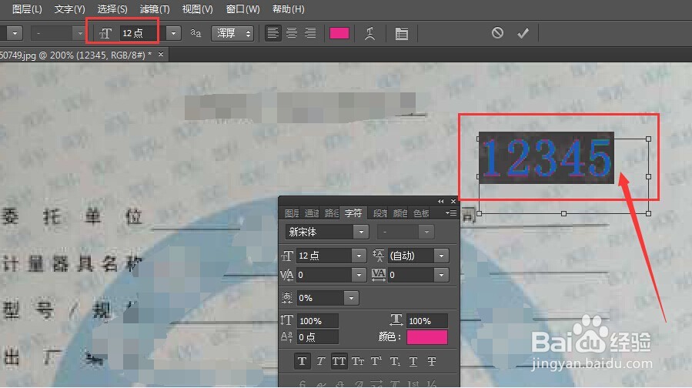Click the baseline shift 0点 field
The width and height of the screenshot is (692, 388).
point(317,336)
